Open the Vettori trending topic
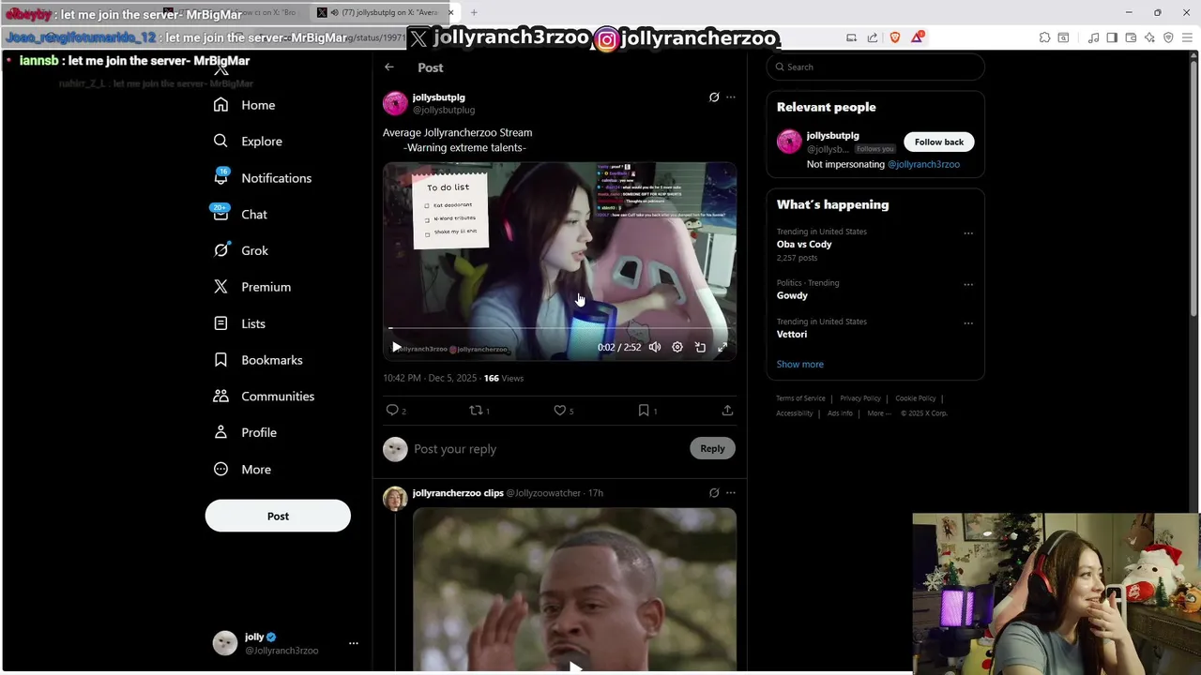Image resolution: width=1201 pixels, height=675 pixels. [x=792, y=334]
